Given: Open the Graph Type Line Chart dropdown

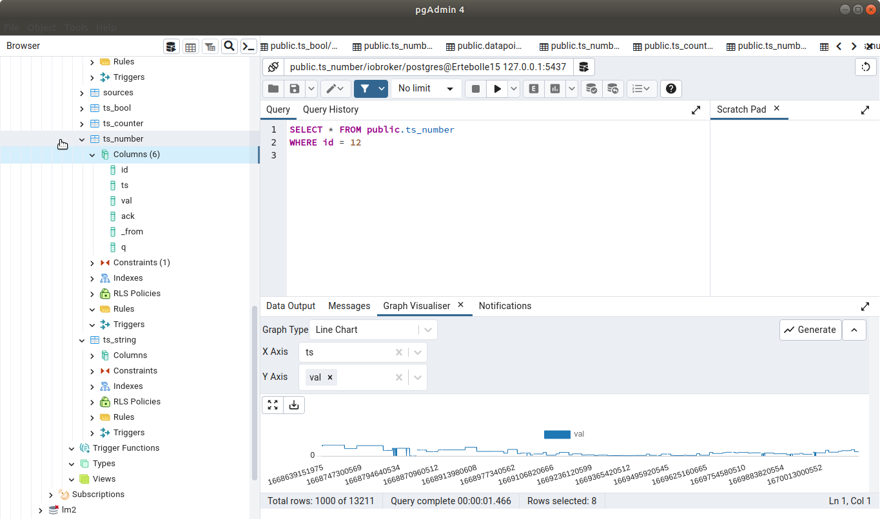Looking at the screenshot, I should (373, 330).
